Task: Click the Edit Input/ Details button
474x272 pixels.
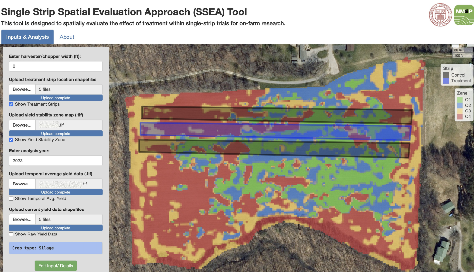Action: point(56,266)
